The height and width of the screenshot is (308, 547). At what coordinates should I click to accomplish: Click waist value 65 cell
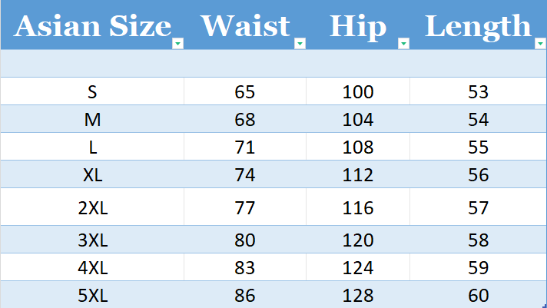tap(244, 92)
